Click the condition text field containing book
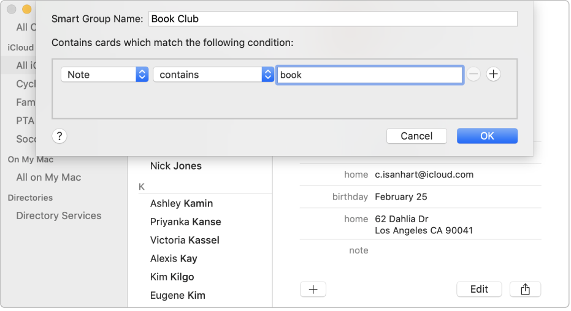 point(369,75)
